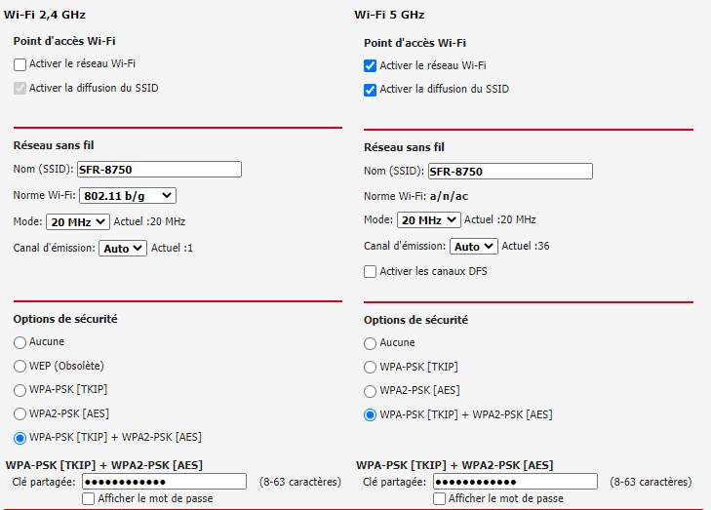The height and width of the screenshot is (510, 711).
Task: Click the Actuel :1 channel text
Action: 172,248
